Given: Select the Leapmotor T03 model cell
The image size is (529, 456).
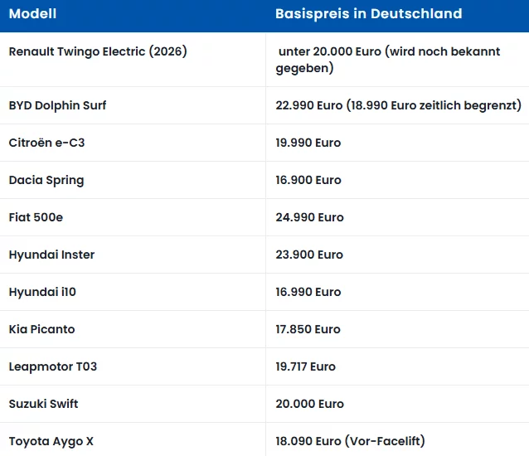Looking at the screenshot, I should (x=52, y=366).
